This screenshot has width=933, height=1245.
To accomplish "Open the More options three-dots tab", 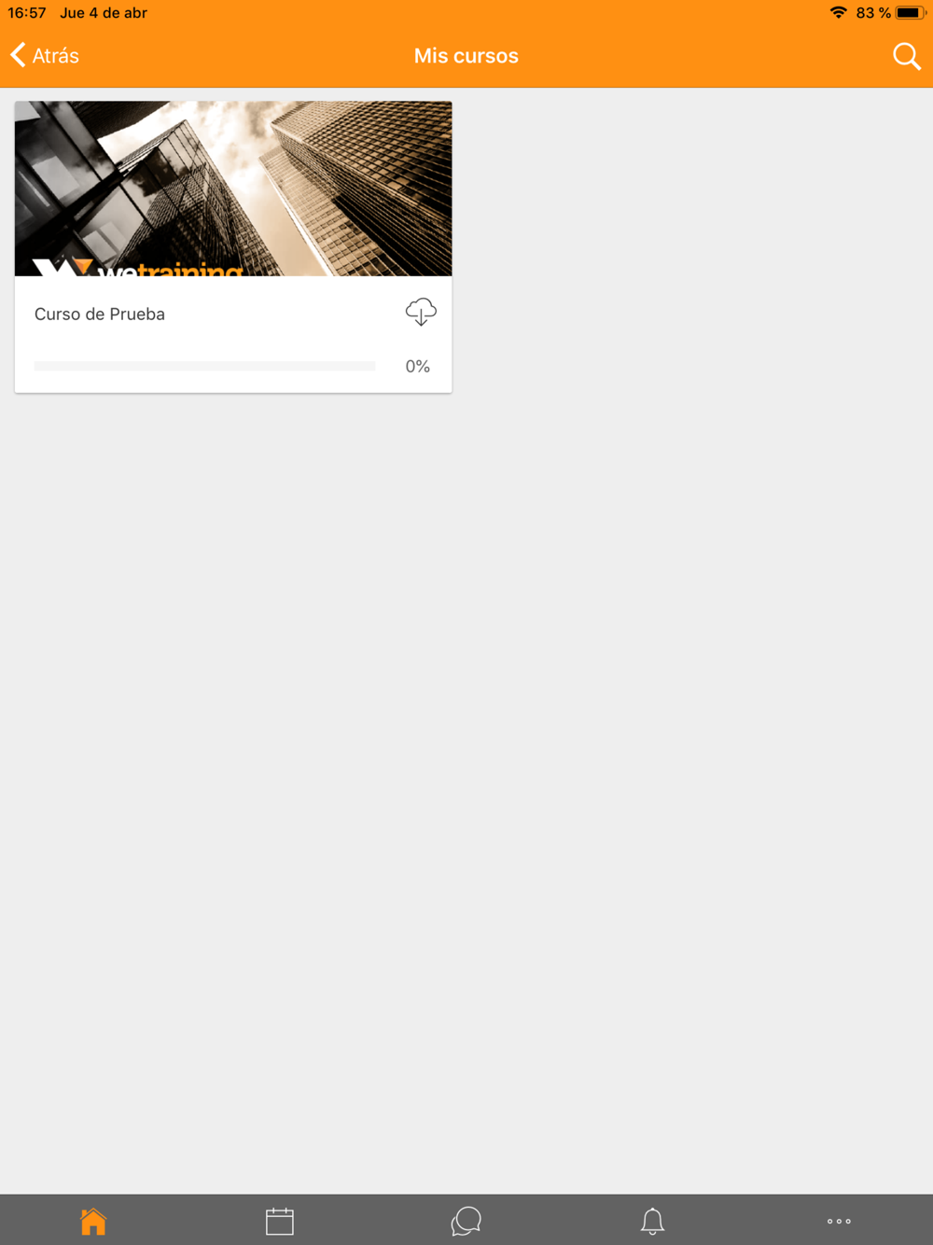I will tap(839, 1221).
